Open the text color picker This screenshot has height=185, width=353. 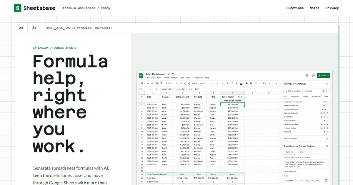241,83
